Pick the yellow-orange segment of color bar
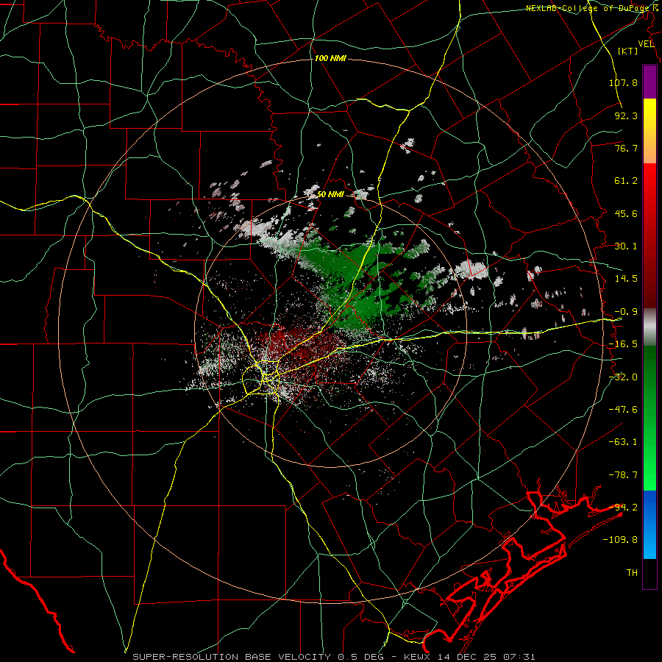662x662 pixels. tap(649, 131)
